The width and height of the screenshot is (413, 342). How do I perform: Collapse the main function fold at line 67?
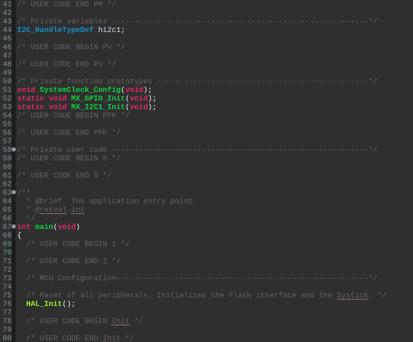[x=14, y=227]
